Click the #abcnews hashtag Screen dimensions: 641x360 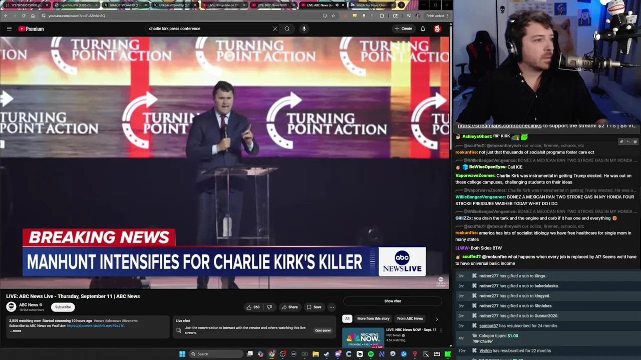[113, 320]
